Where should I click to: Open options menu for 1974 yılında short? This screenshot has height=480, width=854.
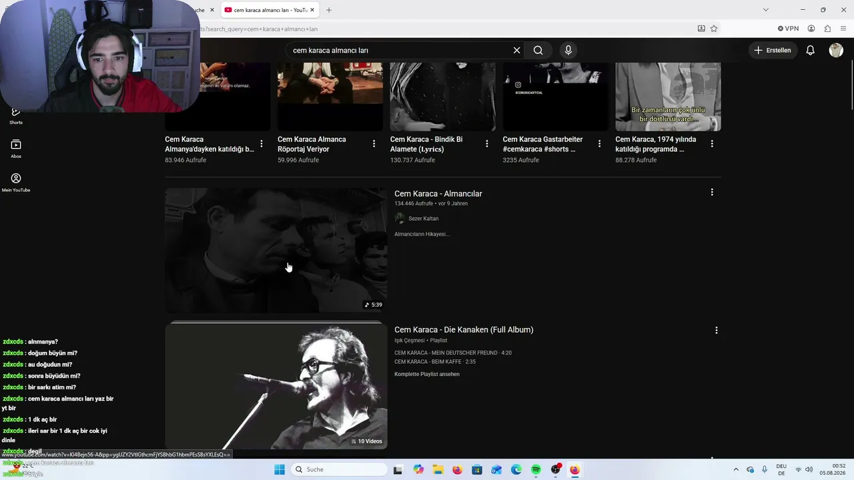tap(712, 143)
